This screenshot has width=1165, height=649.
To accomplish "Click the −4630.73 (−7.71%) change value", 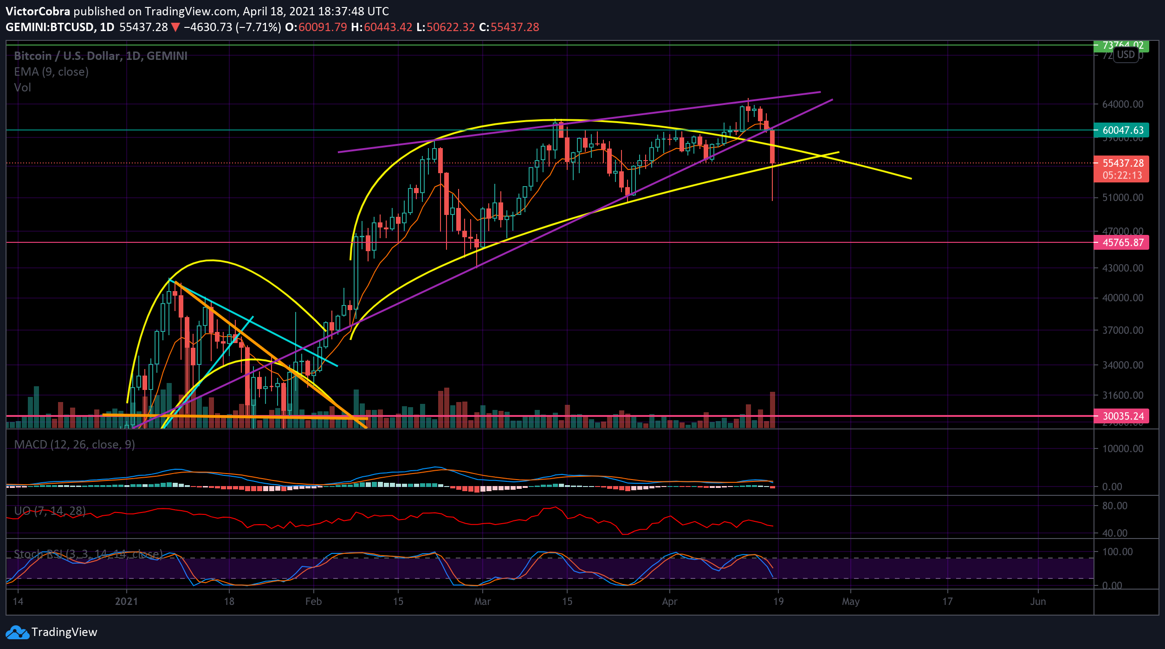I will [232, 27].
